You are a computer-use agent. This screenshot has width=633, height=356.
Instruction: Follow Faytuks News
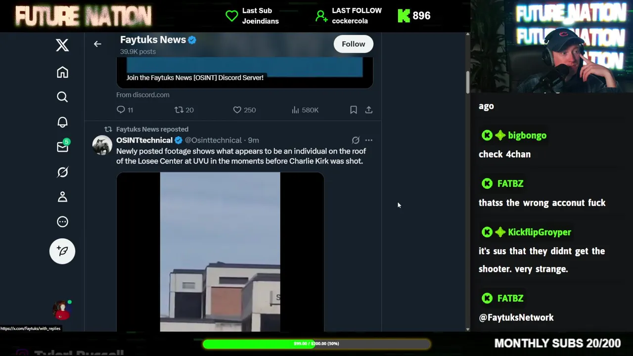354,44
